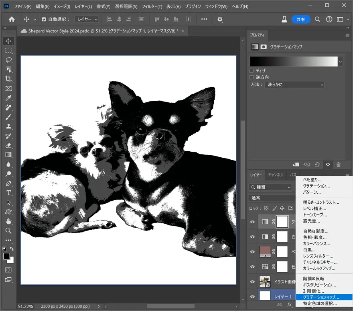Choose グラデーションマップ... from the menu

pyautogui.click(x=321, y=297)
